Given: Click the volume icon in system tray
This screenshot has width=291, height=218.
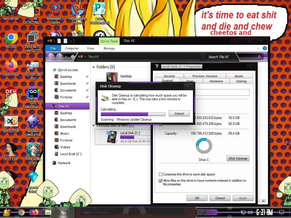Looking at the screenshot, I should (x=250, y=212).
